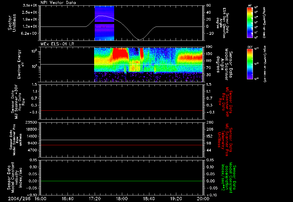293x202 pixels.
Task: Click the 98 telemetry tick label
Action: (209, 143)
